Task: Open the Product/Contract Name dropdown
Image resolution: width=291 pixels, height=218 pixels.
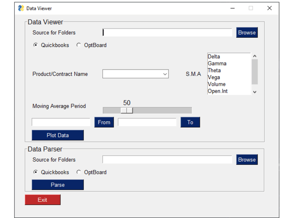Action: 135,74
